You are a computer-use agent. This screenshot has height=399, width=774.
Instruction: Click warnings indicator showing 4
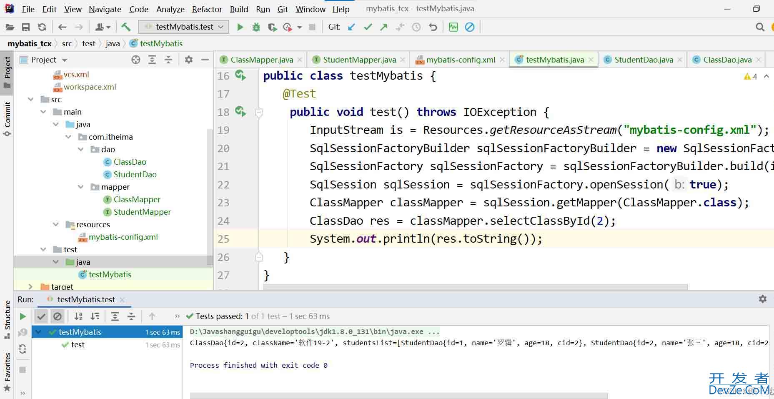[x=750, y=76]
